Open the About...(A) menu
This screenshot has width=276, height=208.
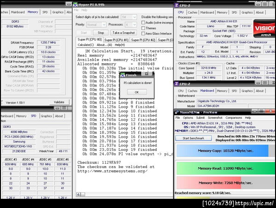coord(104,45)
